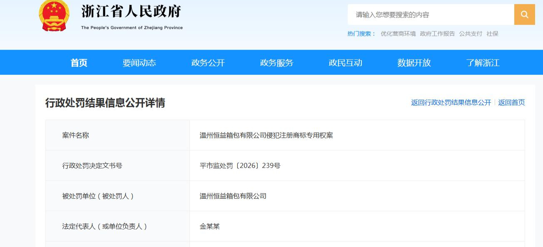Open the 政民互动 navigation tab
The height and width of the screenshot is (247, 543).
tap(345, 63)
